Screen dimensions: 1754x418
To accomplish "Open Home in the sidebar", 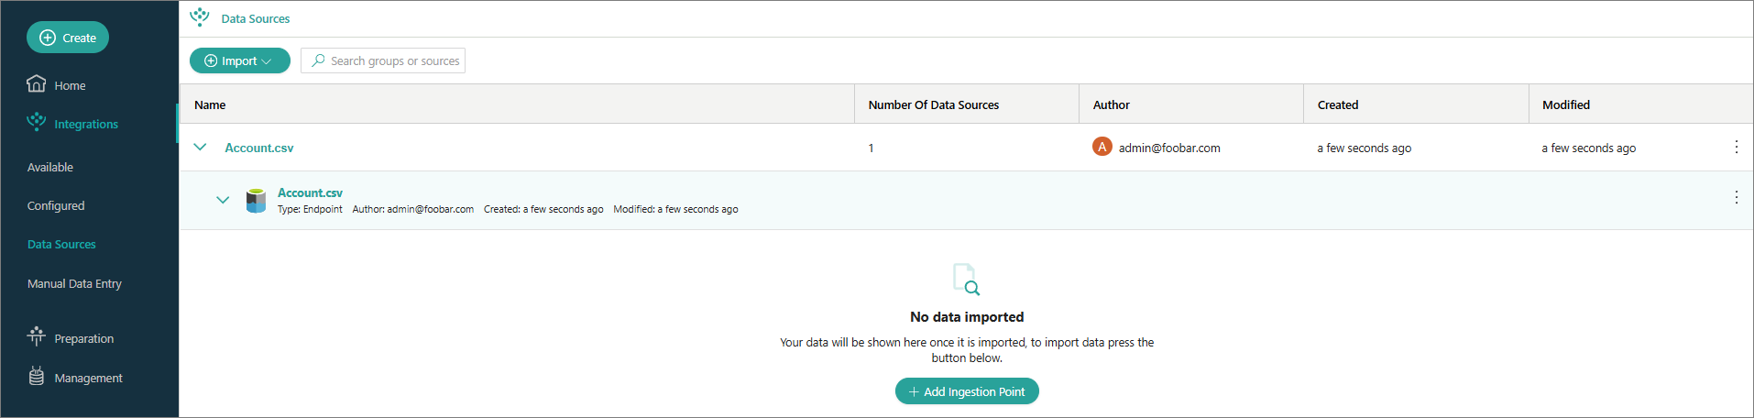I will (70, 85).
